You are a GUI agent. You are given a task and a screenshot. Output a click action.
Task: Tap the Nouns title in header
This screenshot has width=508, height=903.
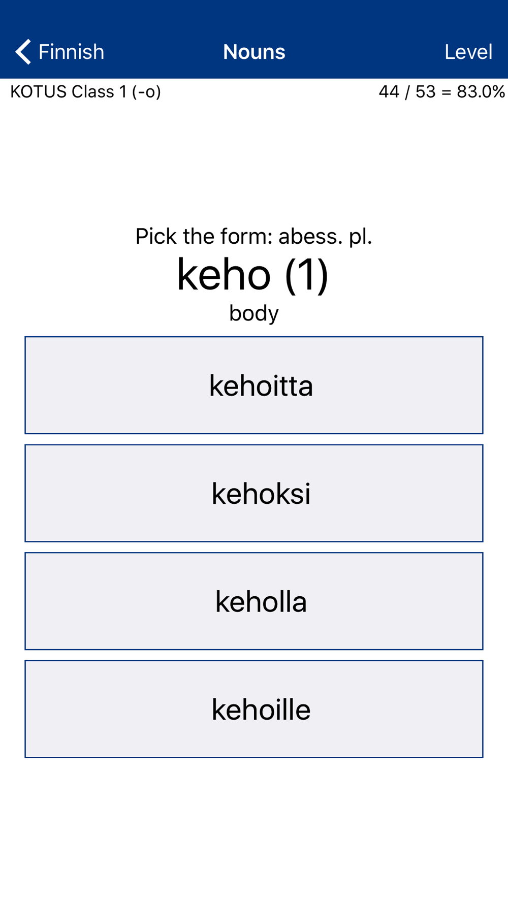click(254, 52)
